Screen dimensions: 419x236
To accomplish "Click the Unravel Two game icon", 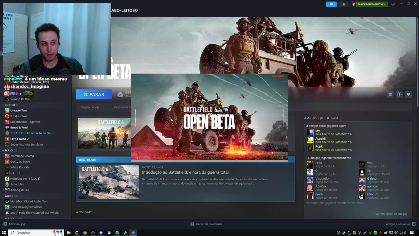I will point(7,110).
